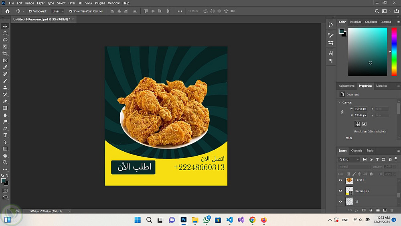Toggle the layer filtering on/off switch
Viewport: 401px width, 226px height.
[x=396, y=159]
